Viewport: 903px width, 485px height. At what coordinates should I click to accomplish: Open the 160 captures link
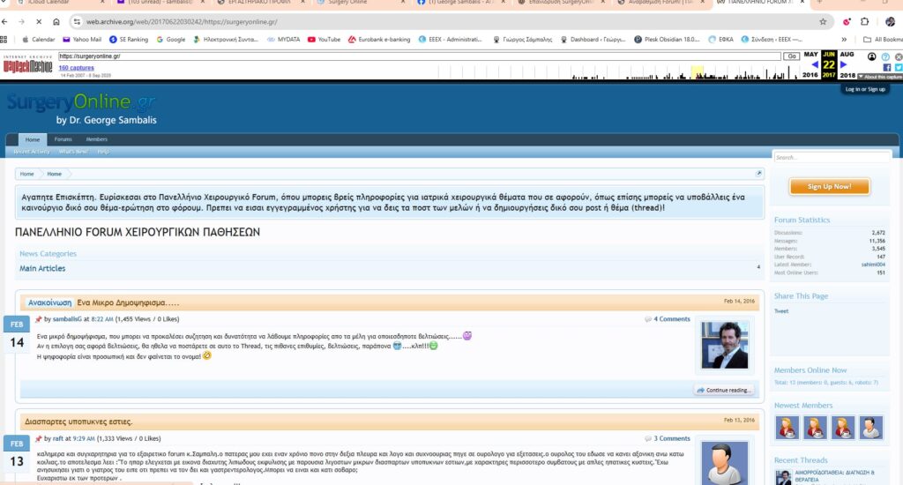pyautogui.click(x=76, y=68)
